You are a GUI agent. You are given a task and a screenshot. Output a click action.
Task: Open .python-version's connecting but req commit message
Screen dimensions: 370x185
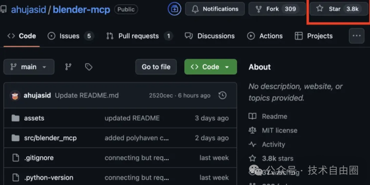(137, 178)
